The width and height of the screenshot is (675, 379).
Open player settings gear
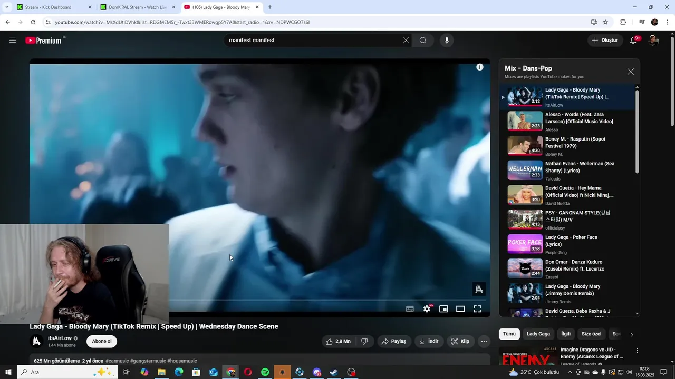point(427,309)
